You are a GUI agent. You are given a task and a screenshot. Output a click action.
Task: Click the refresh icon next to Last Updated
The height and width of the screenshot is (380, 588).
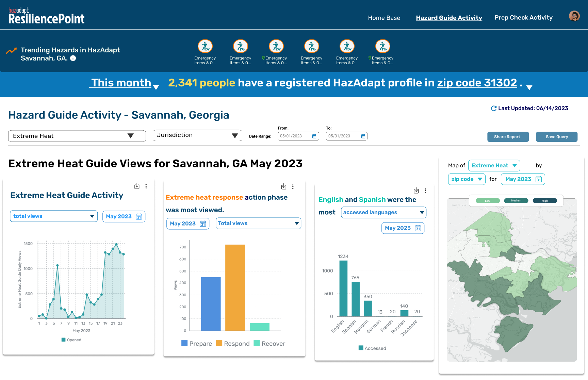[x=494, y=108]
